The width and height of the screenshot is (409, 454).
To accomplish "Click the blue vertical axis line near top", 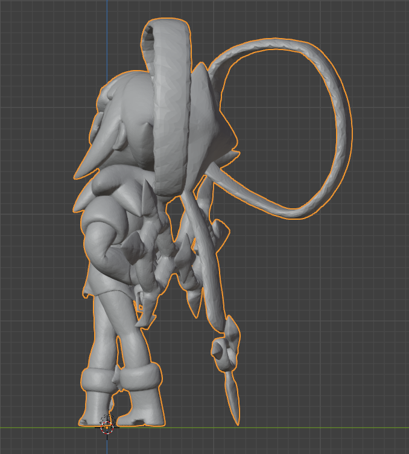I will tap(107, 36).
